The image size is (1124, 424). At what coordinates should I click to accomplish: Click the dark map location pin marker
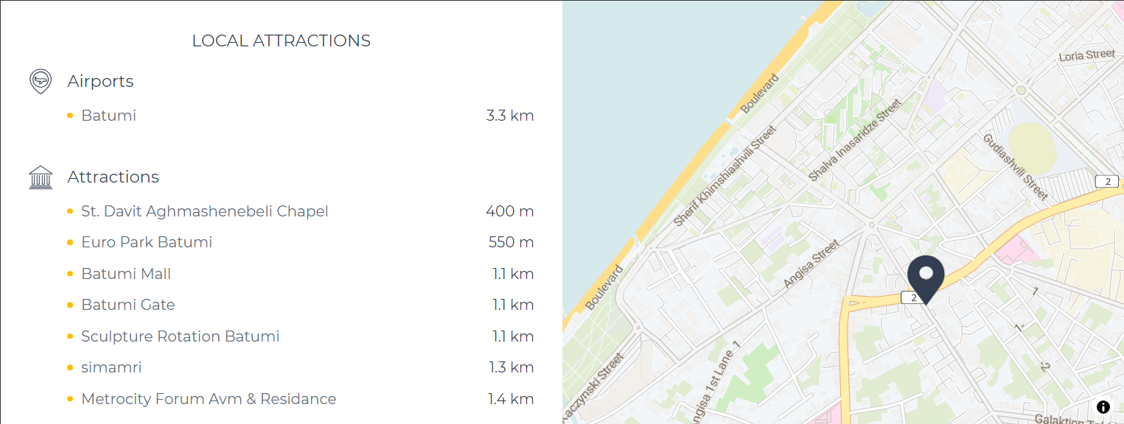pyautogui.click(x=926, y=280)
